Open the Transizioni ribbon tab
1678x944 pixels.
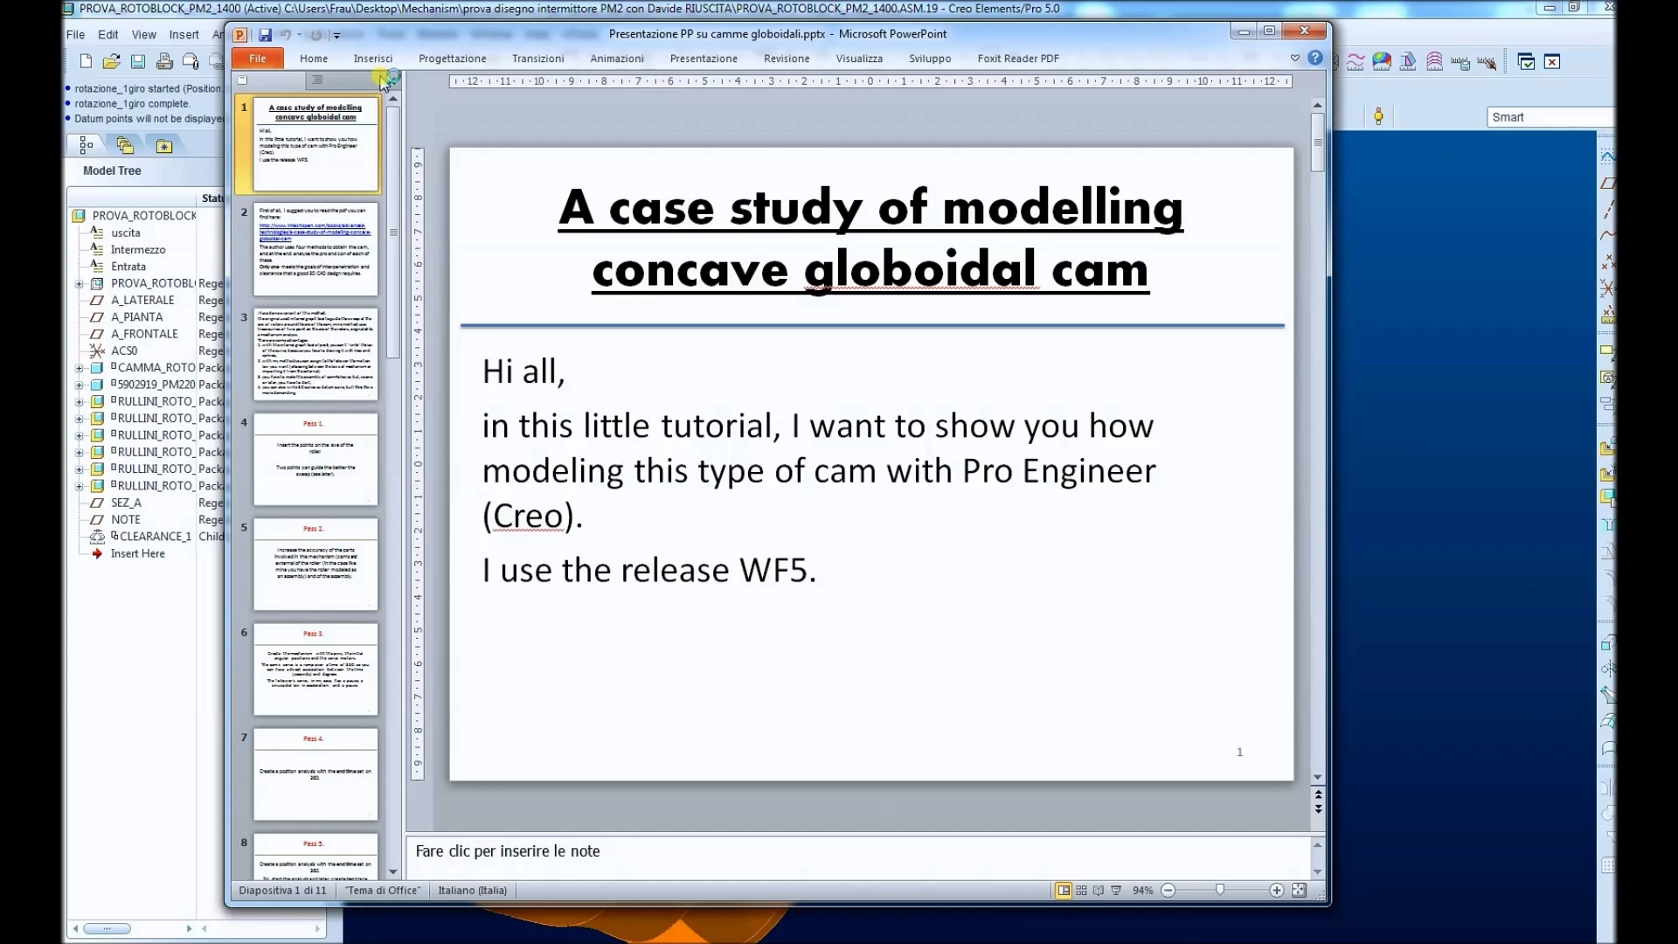click(x=537, y=59)
